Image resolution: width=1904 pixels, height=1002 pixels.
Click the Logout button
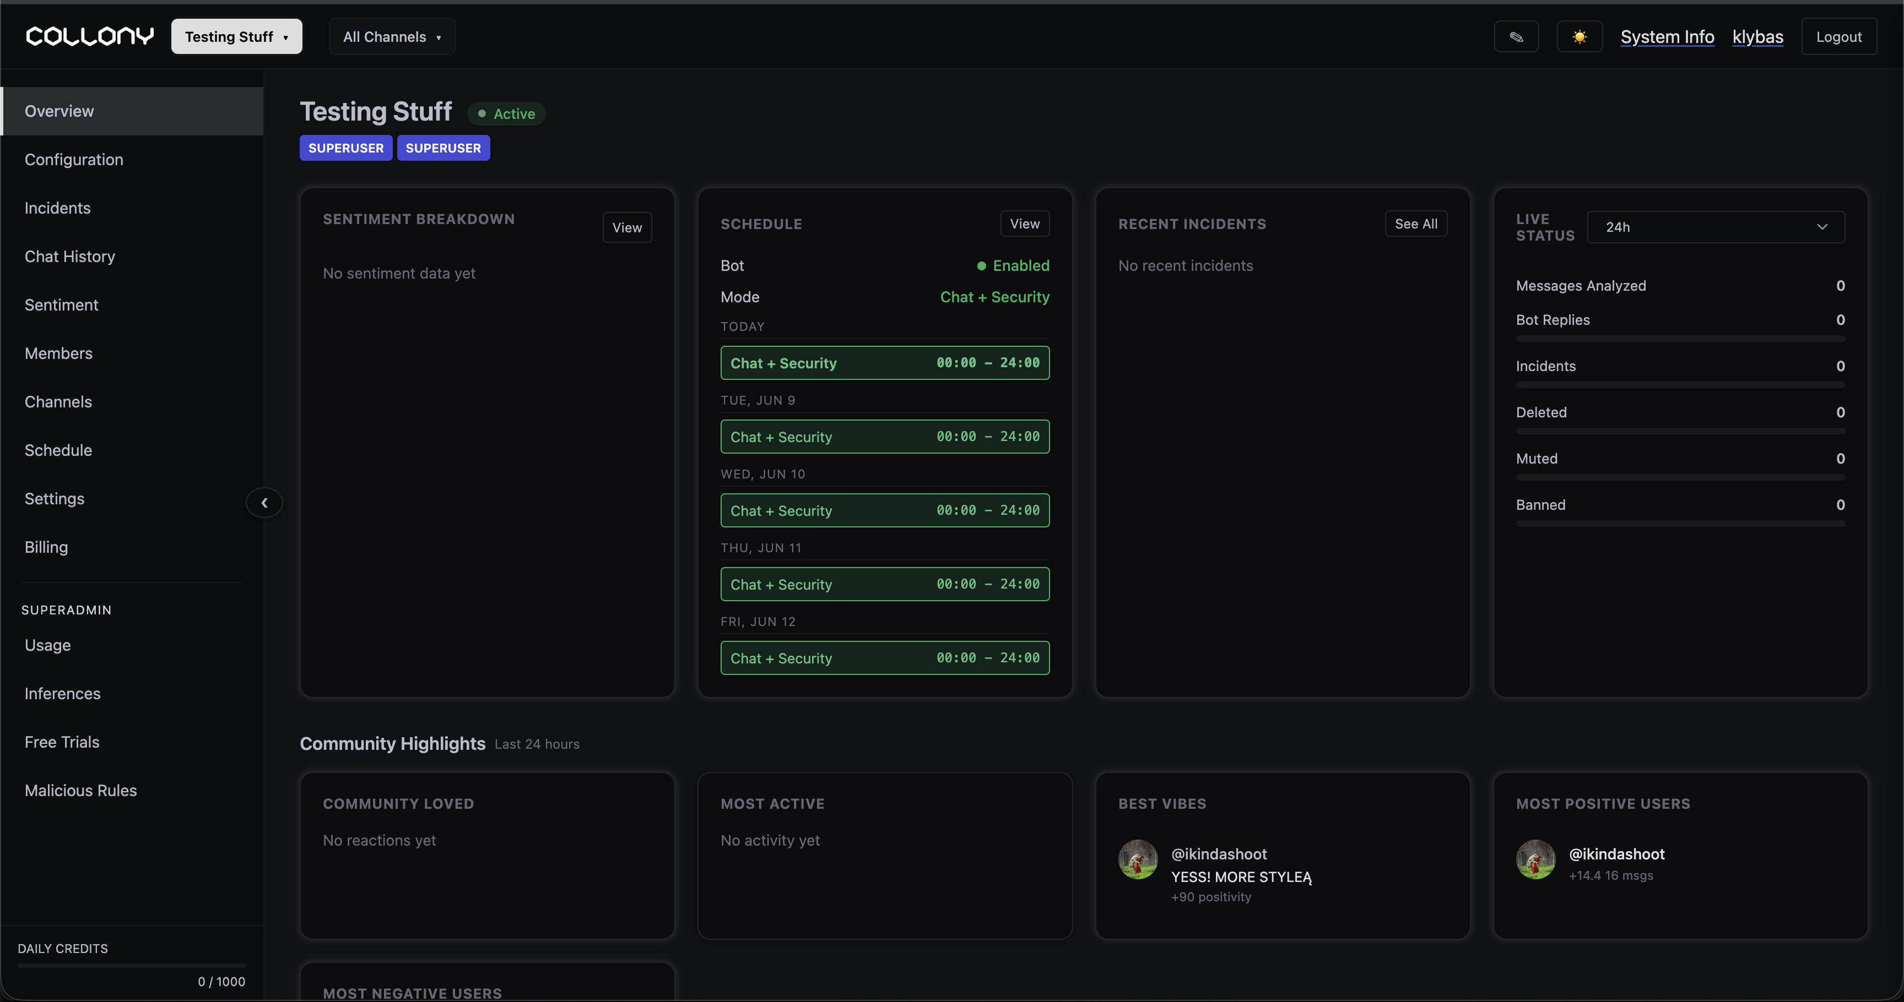[x=1838, y=36]
